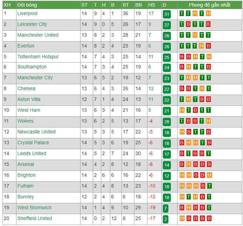243x226 pixels.
Task: Select the Tottenham Hotspur link
Action: (x=38, y=57)
